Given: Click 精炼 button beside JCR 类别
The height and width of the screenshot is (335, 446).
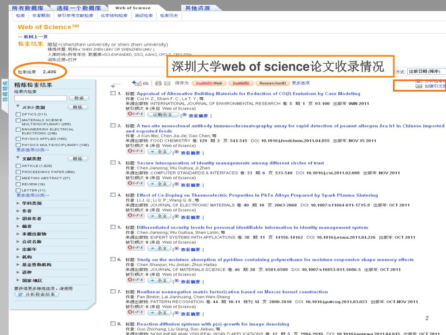Looking at the screenshot, I should [78, 107].
